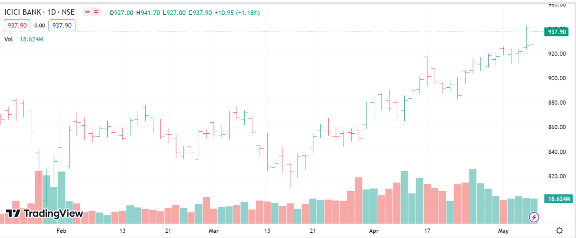The image size is (576, 238).
Task: Click the 860.00 price scale label
Action: coord(556,127)
